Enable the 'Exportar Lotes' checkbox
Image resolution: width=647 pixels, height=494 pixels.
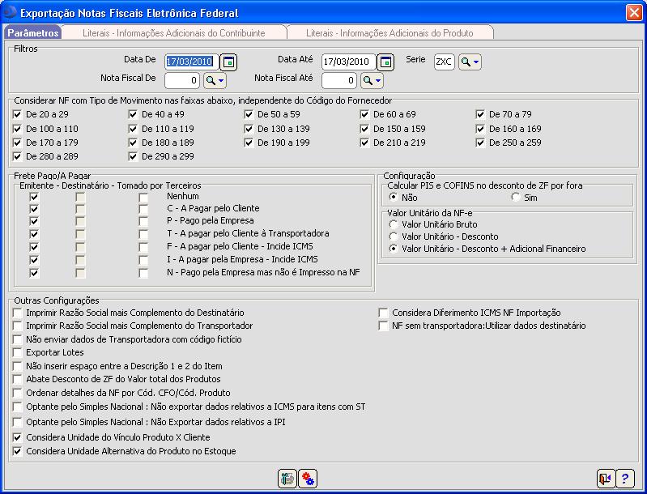click(x=18, y=352)
